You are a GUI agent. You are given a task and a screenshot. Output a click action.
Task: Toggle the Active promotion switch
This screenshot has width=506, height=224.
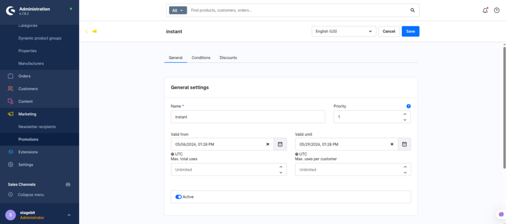pyautogui.click(x=178, y=196)
